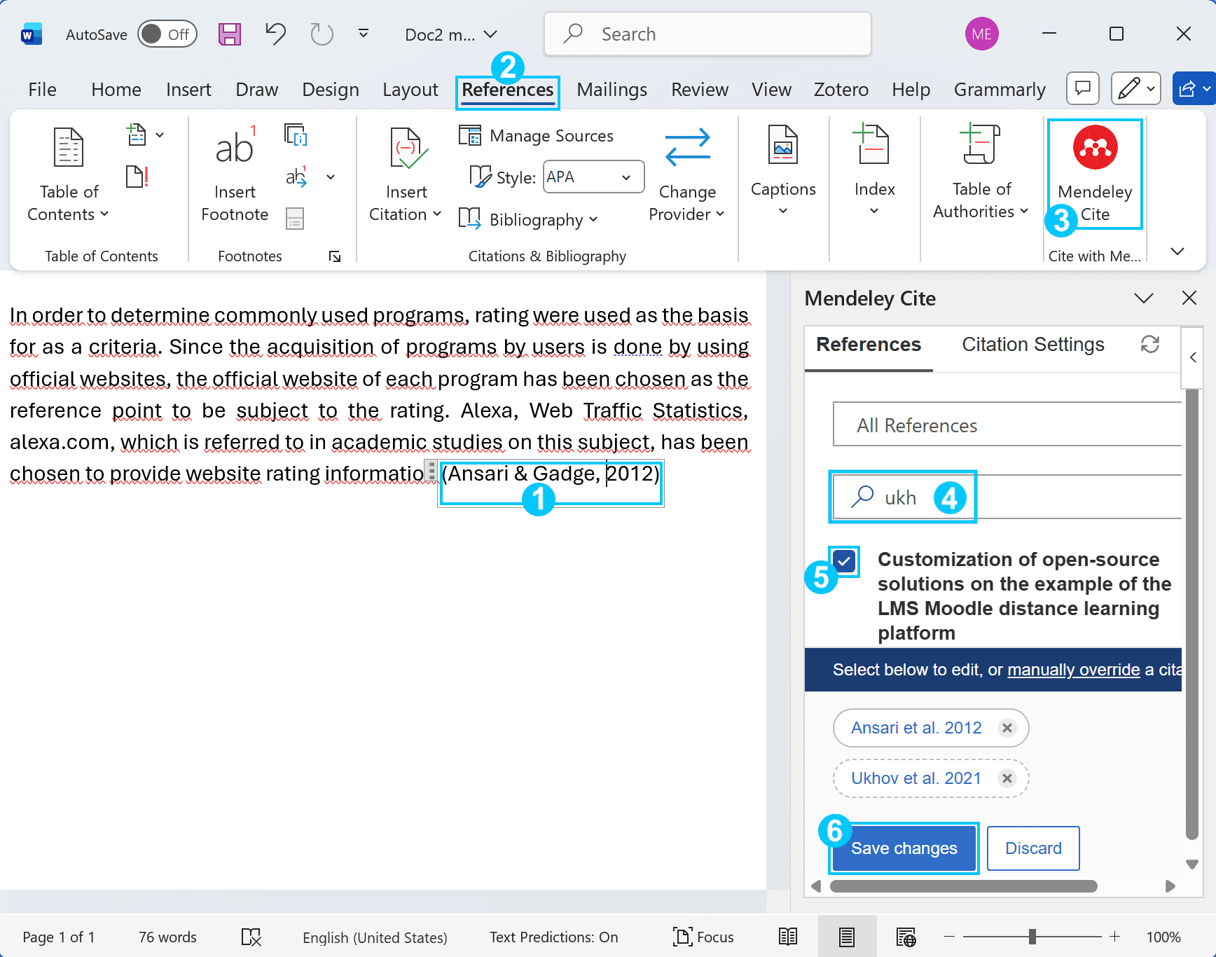Open the Editing mode pen dropdown
This screenshot has width=1216, height=957.
1136,88
